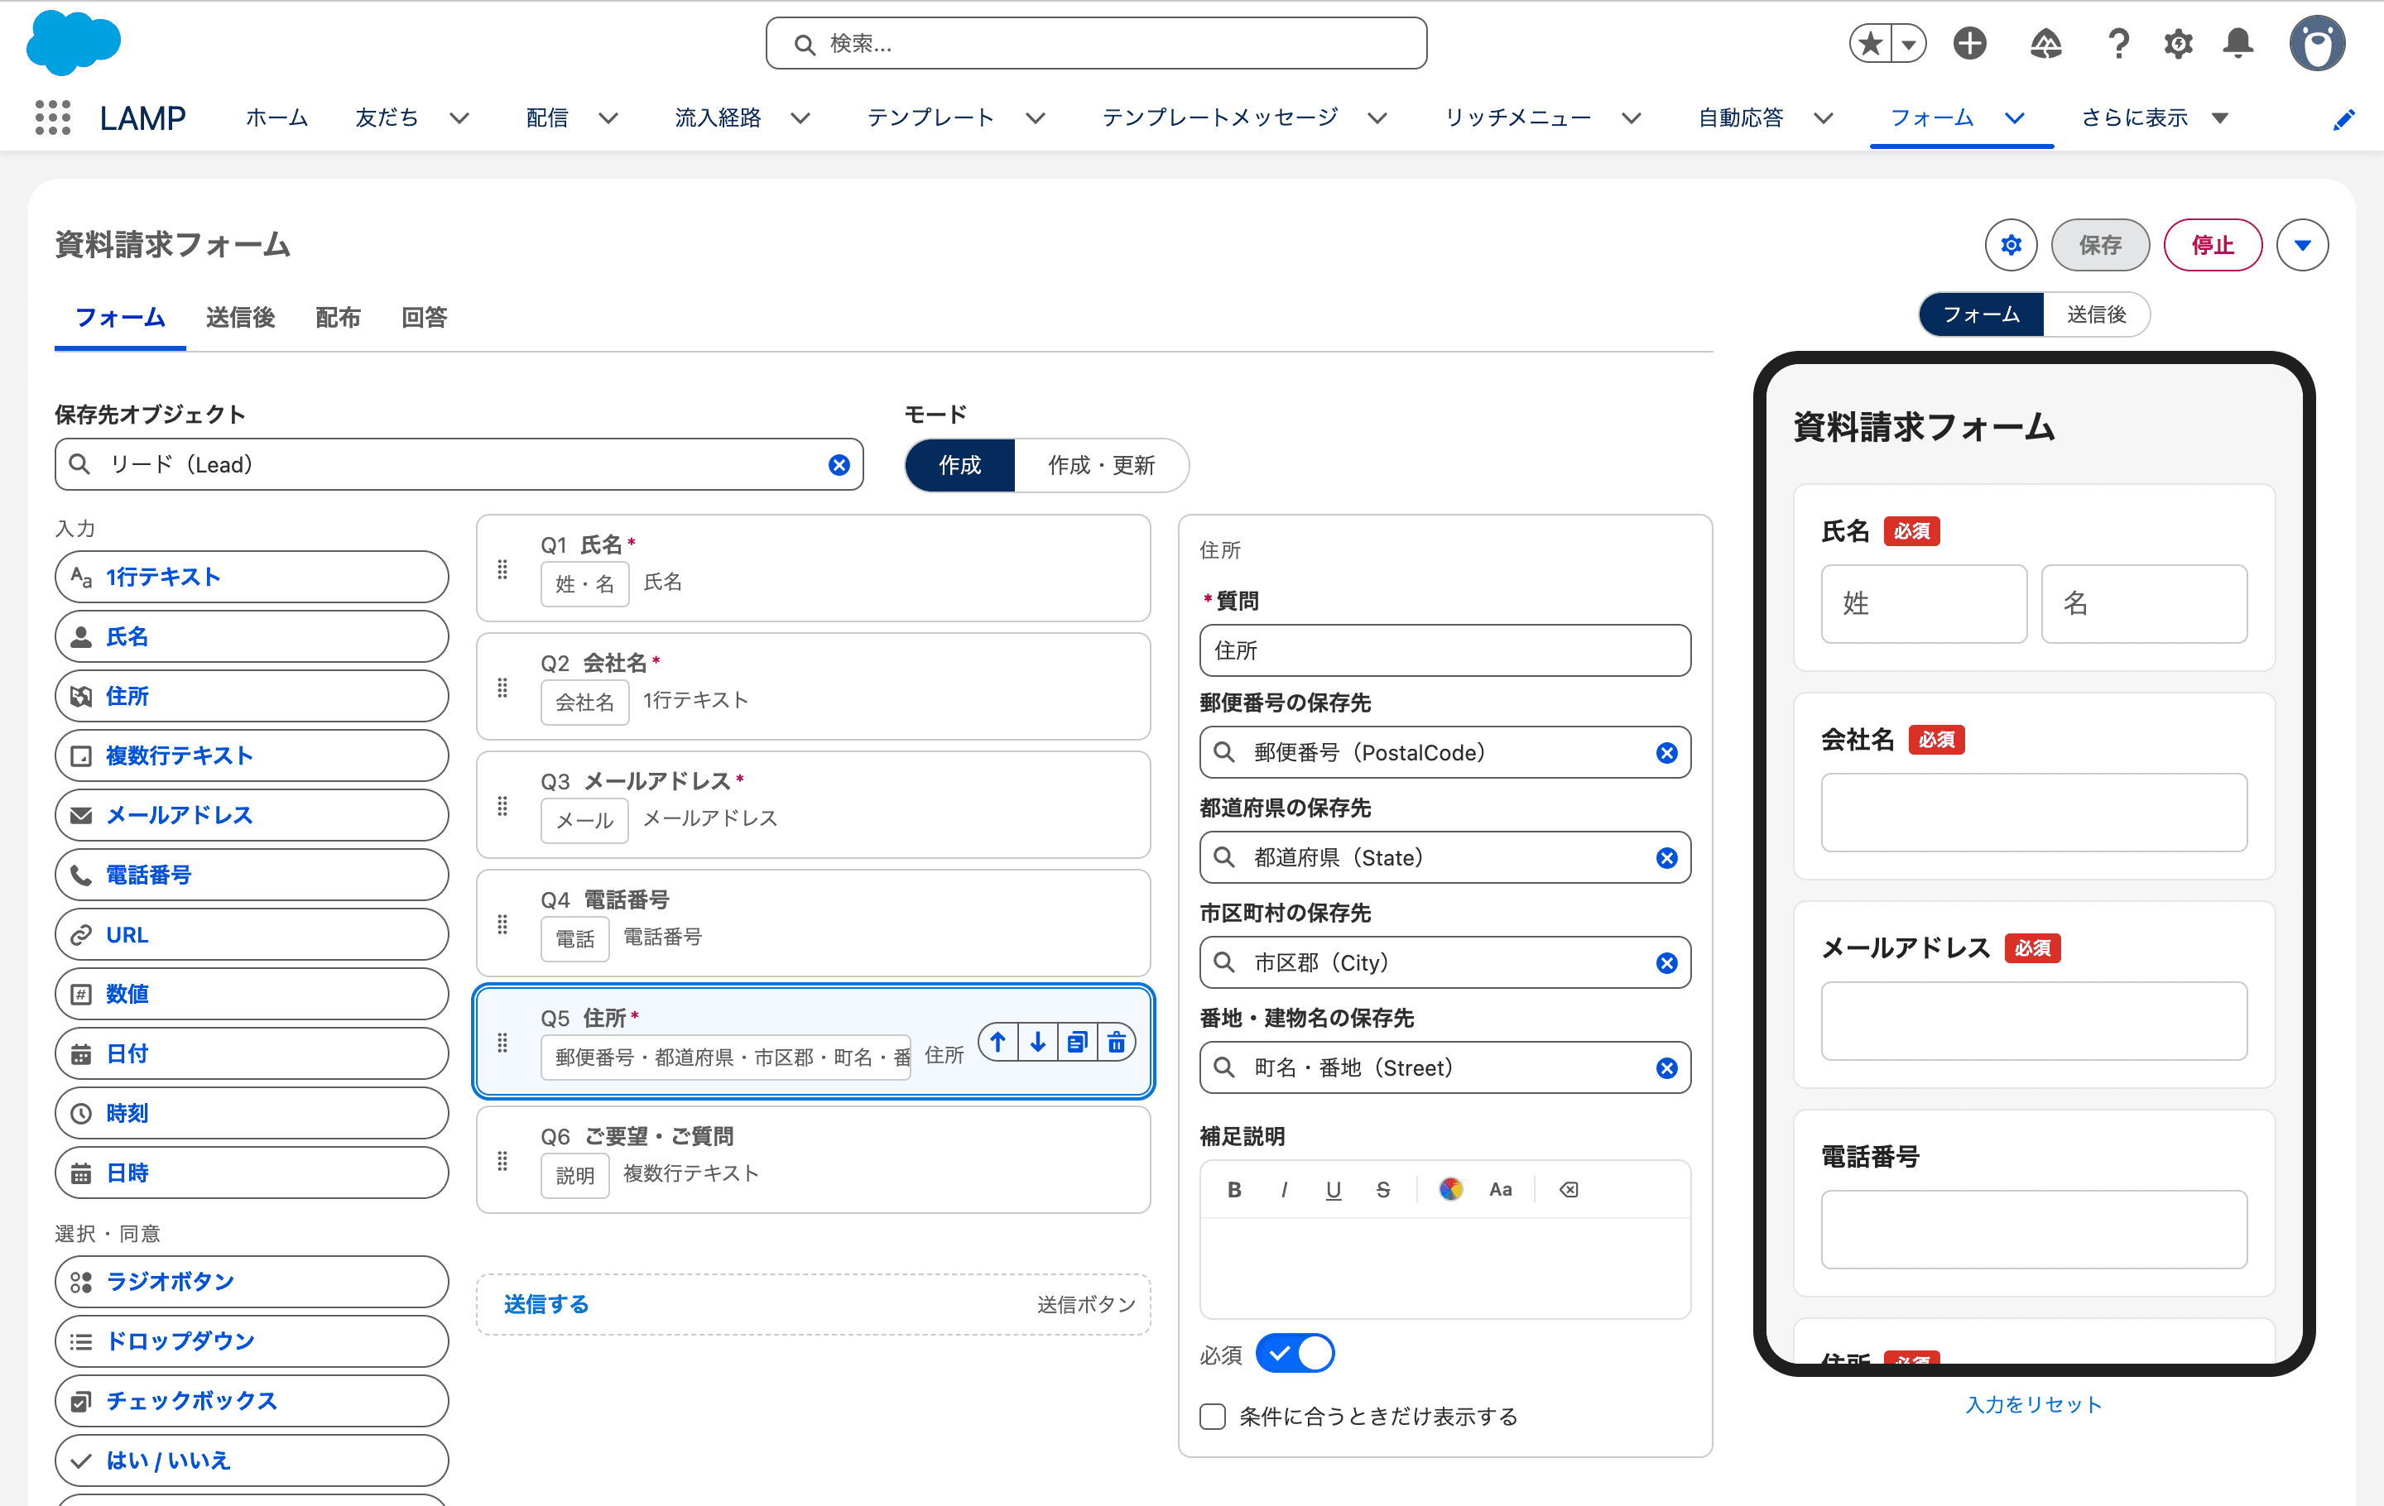This screenshot has height=1506, width=2384.
Task: Move Q5 住所 question down
Action: (1037, 1042)
